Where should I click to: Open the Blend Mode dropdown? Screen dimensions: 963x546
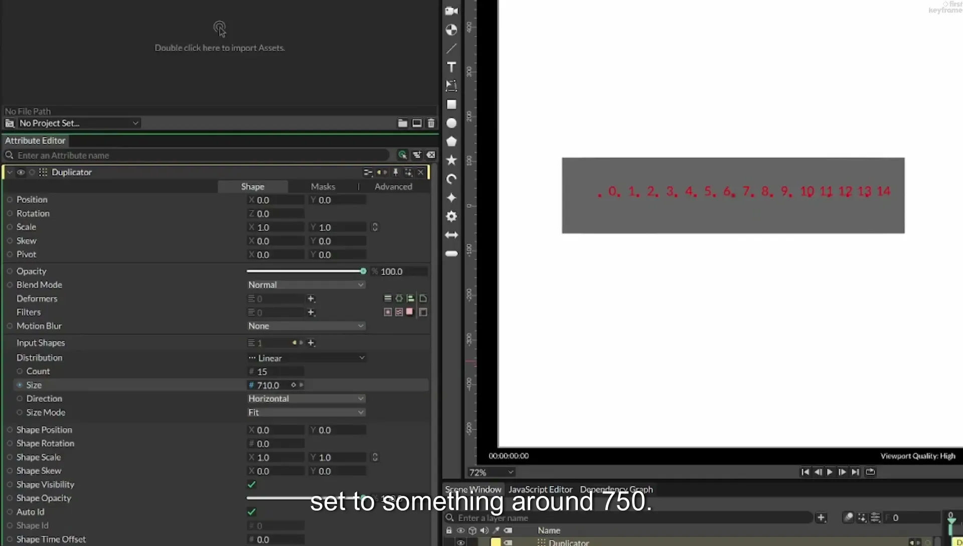306,285
